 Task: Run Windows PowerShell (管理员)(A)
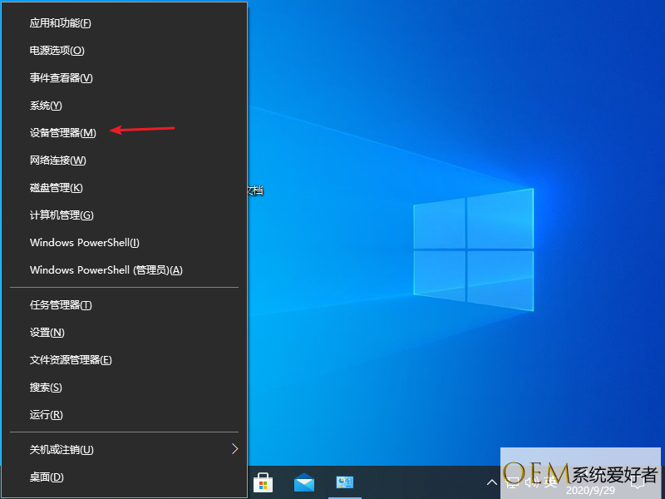point(106,270)
